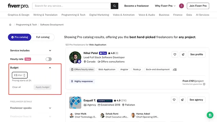This screenshot has height=122, width=217.
Task: Focus the search for any service field
Action: coord(72,6)
